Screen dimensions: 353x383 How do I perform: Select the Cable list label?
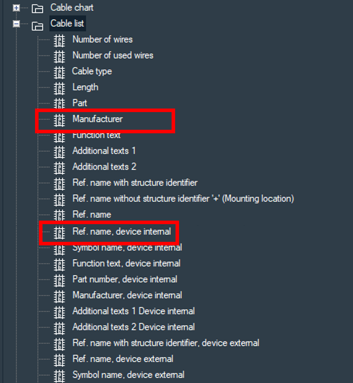point(67,24)
